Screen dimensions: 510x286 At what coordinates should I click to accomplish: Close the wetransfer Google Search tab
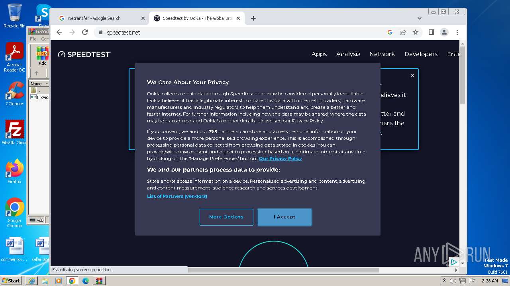143,18
